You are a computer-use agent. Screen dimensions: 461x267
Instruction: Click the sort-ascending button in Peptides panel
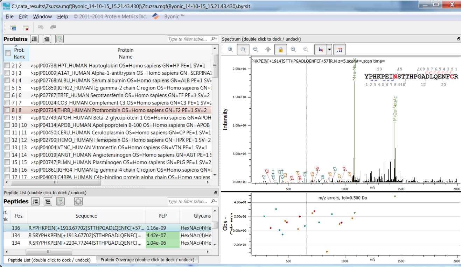48,201
